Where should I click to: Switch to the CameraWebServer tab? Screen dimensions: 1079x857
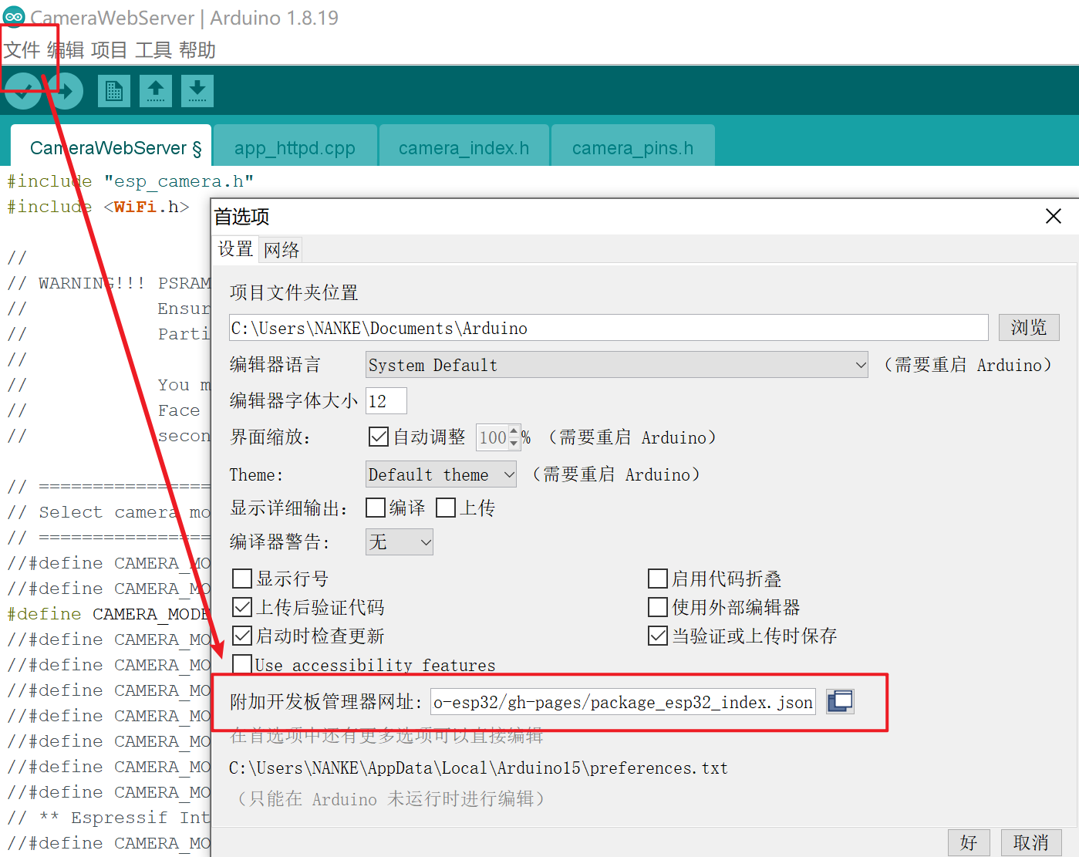coord(112,147)
